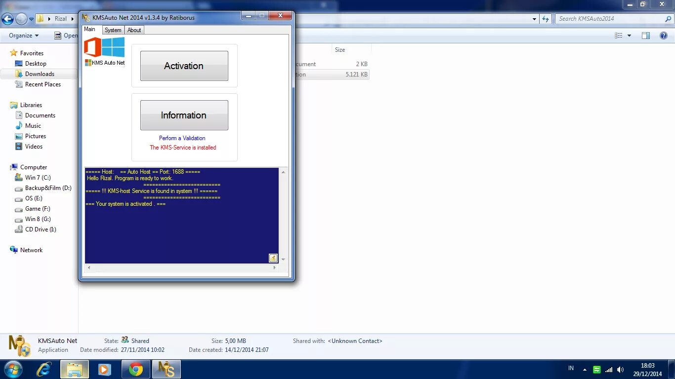The width and height of the screenshot is (675, 379).
Task: Click the refresh icon beside address bar
Action: (x=546, y=19)
